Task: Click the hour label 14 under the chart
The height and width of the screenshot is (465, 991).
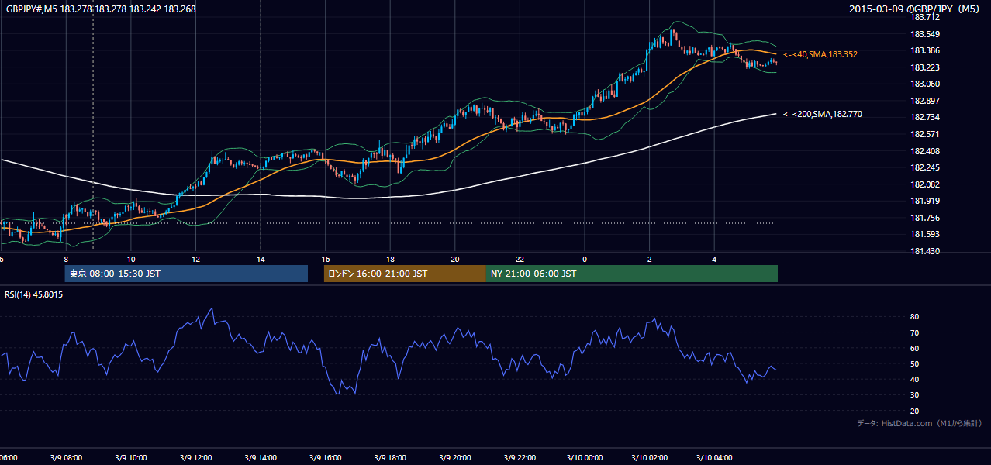Action: coord(261,259)
